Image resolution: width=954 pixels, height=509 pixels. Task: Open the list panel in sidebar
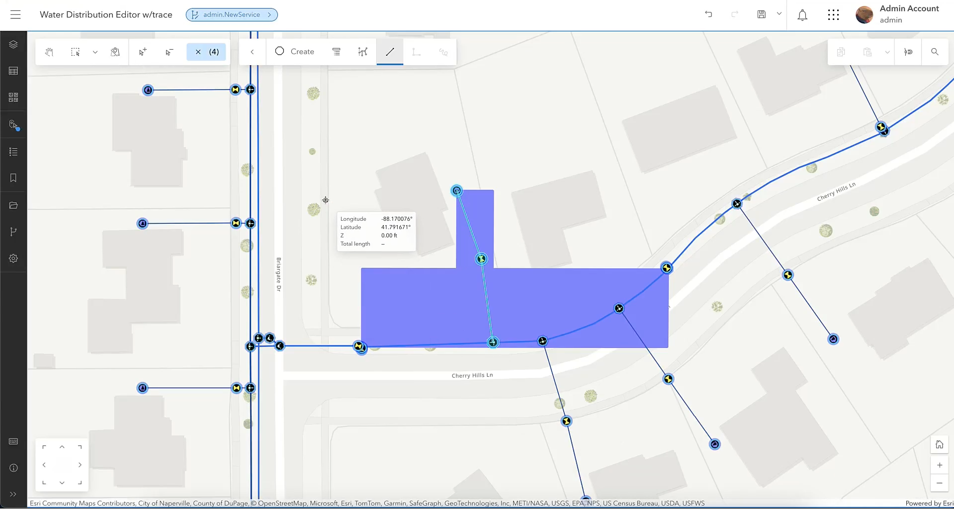pos(13,152)
